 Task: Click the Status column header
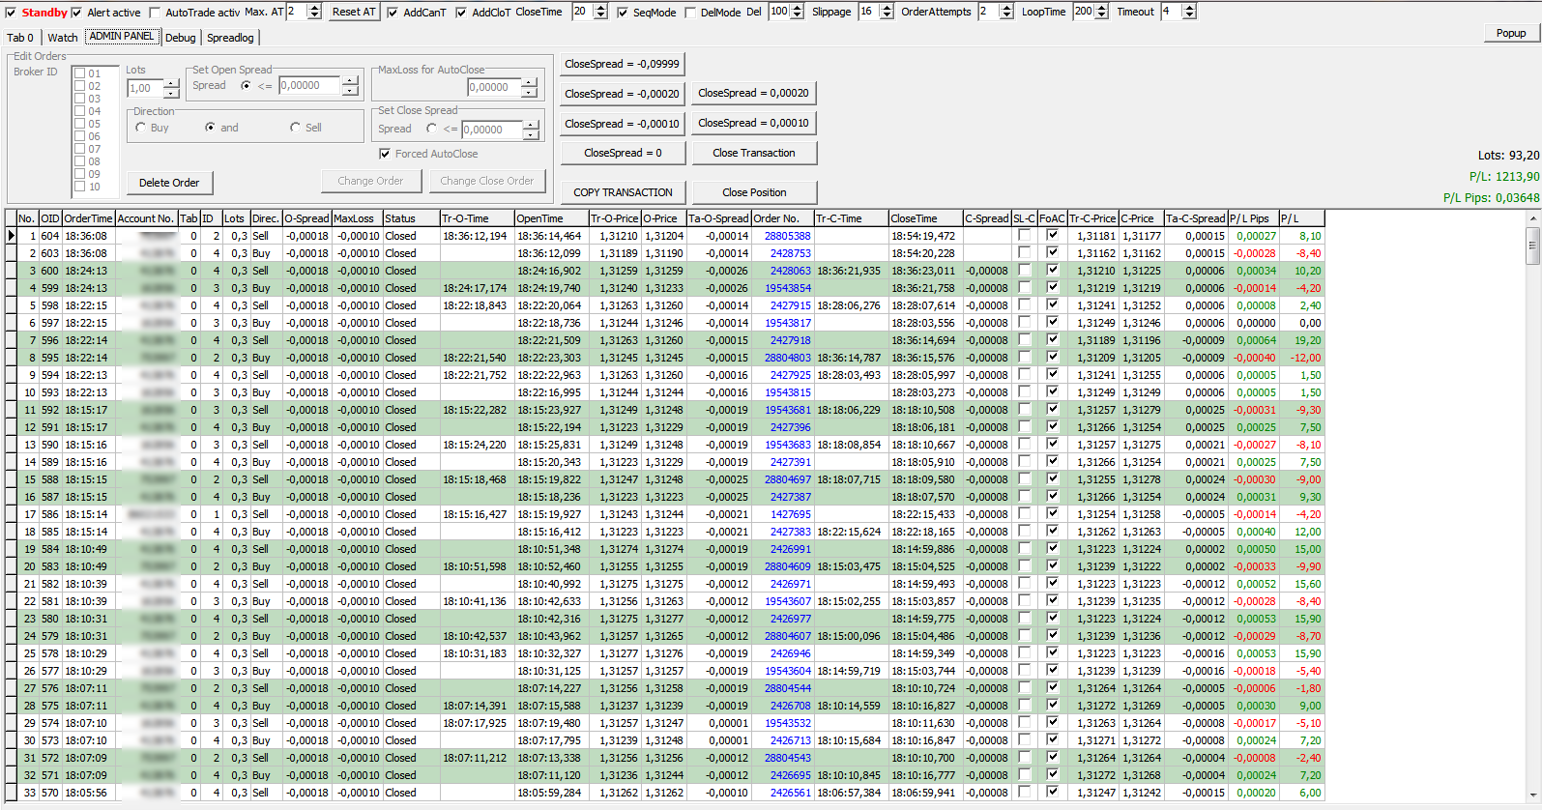tap(411, 218)
